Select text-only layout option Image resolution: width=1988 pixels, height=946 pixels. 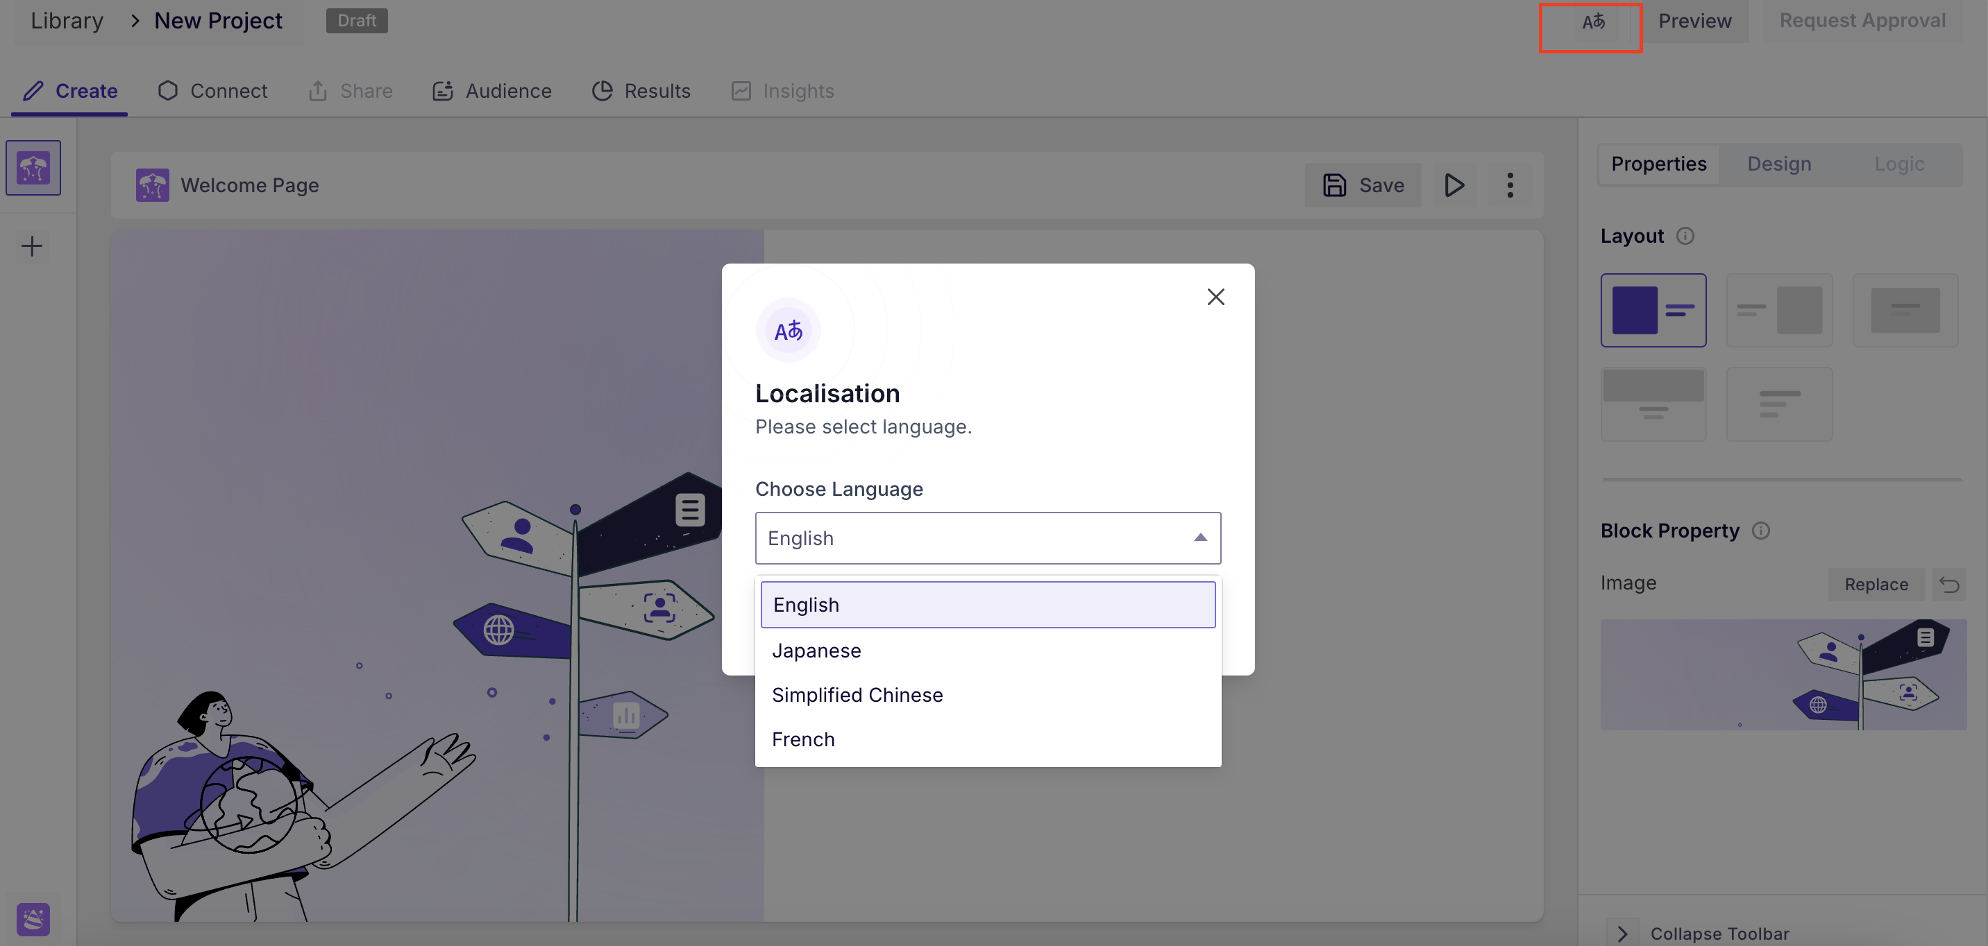(x=1779, y=404)
